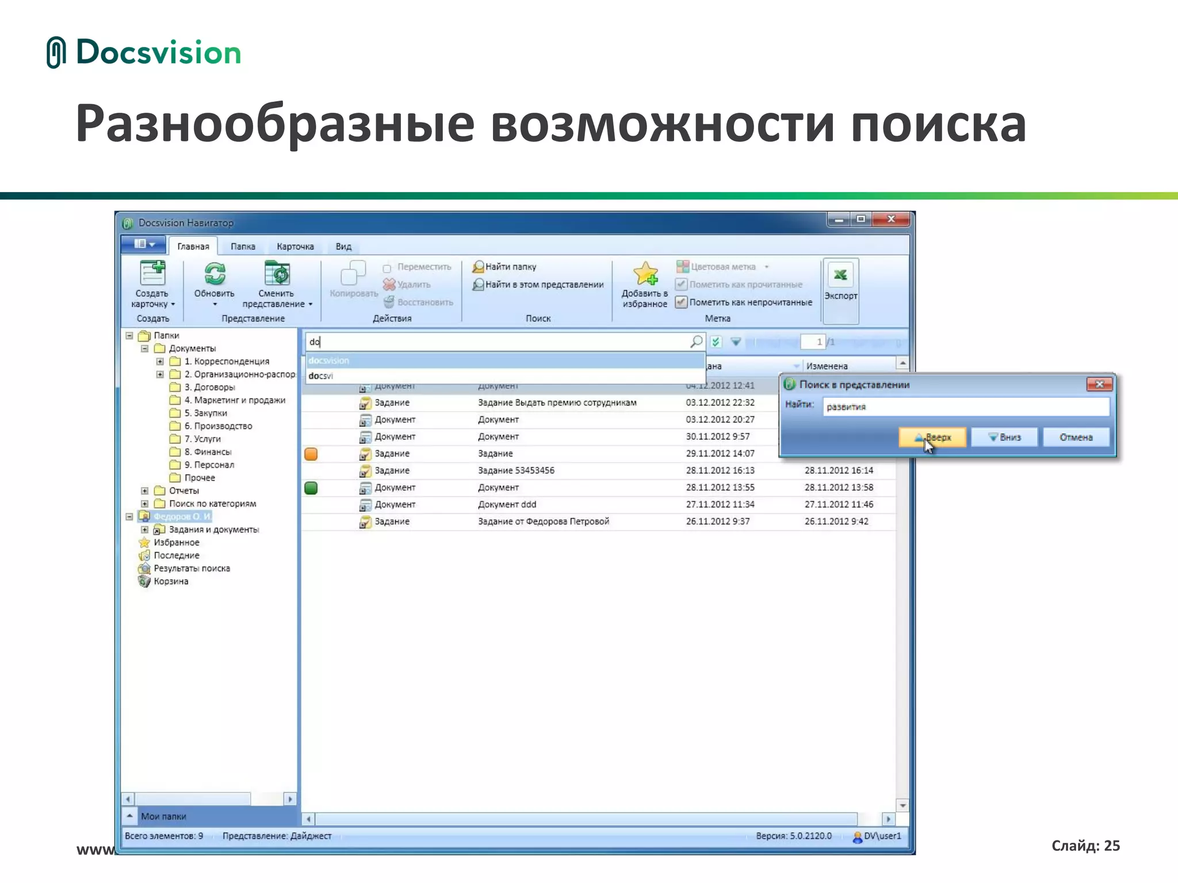The height and width of the screenshot is (883, 1178).
Task: Click the Изменена column header
Action: coord(848,366)
